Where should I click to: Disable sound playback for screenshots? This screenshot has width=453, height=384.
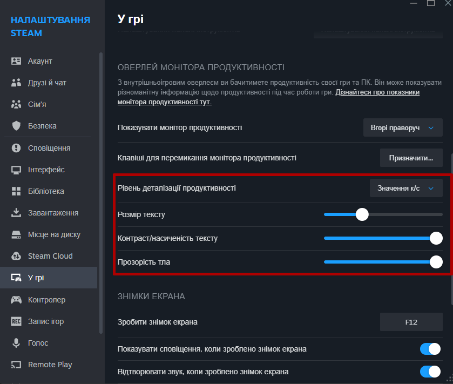point(430,372)
